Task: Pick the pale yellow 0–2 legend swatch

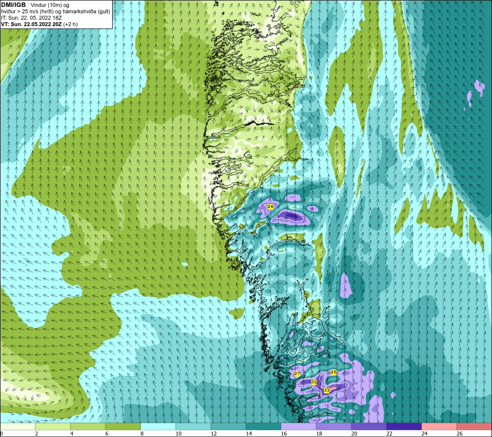Action: 18,427
